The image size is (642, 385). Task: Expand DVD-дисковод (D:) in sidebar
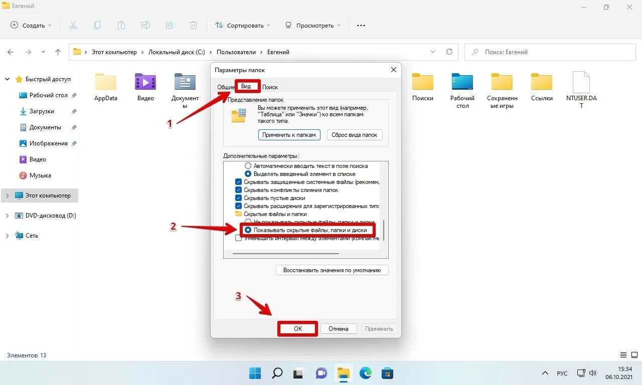(x=7, y=216)
